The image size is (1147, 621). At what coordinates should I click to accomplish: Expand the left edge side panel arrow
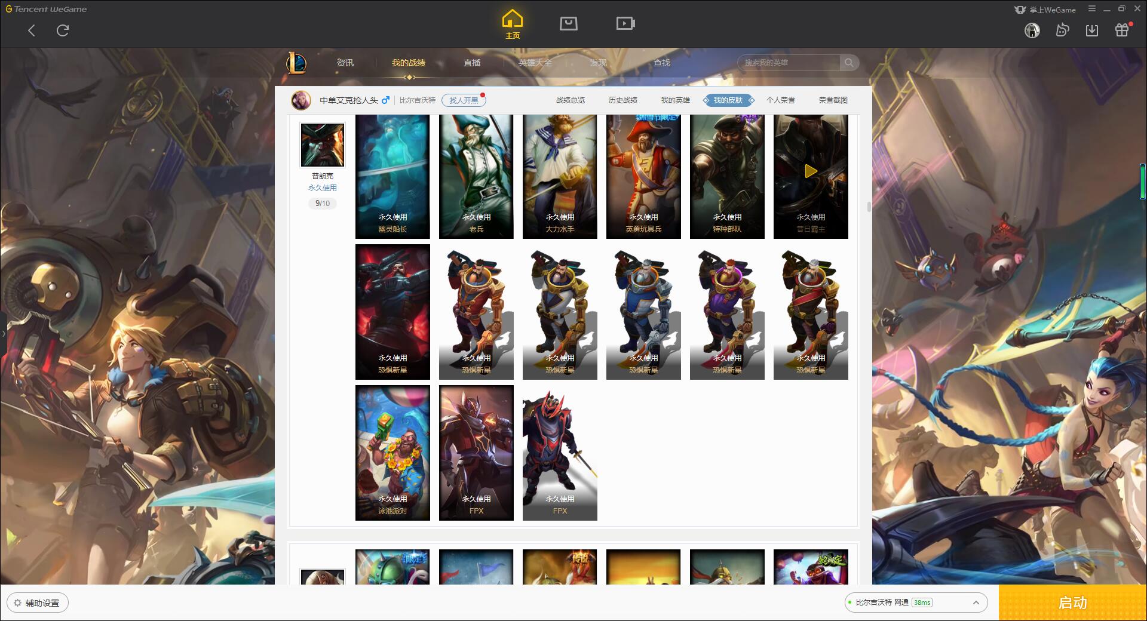[x=3, y=333]
